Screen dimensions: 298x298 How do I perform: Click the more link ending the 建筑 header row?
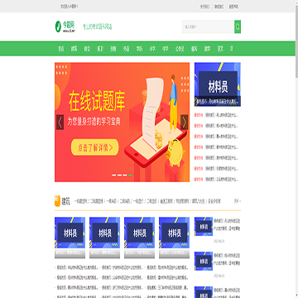click(x=238, y=201)
